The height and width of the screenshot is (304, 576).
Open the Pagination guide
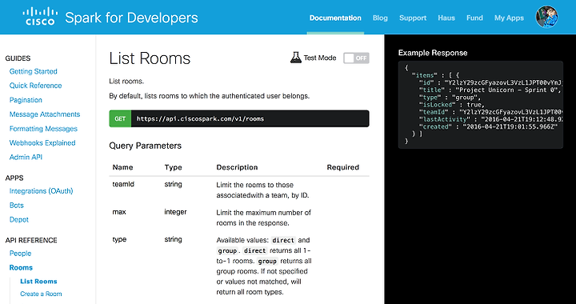click(26, 100)
